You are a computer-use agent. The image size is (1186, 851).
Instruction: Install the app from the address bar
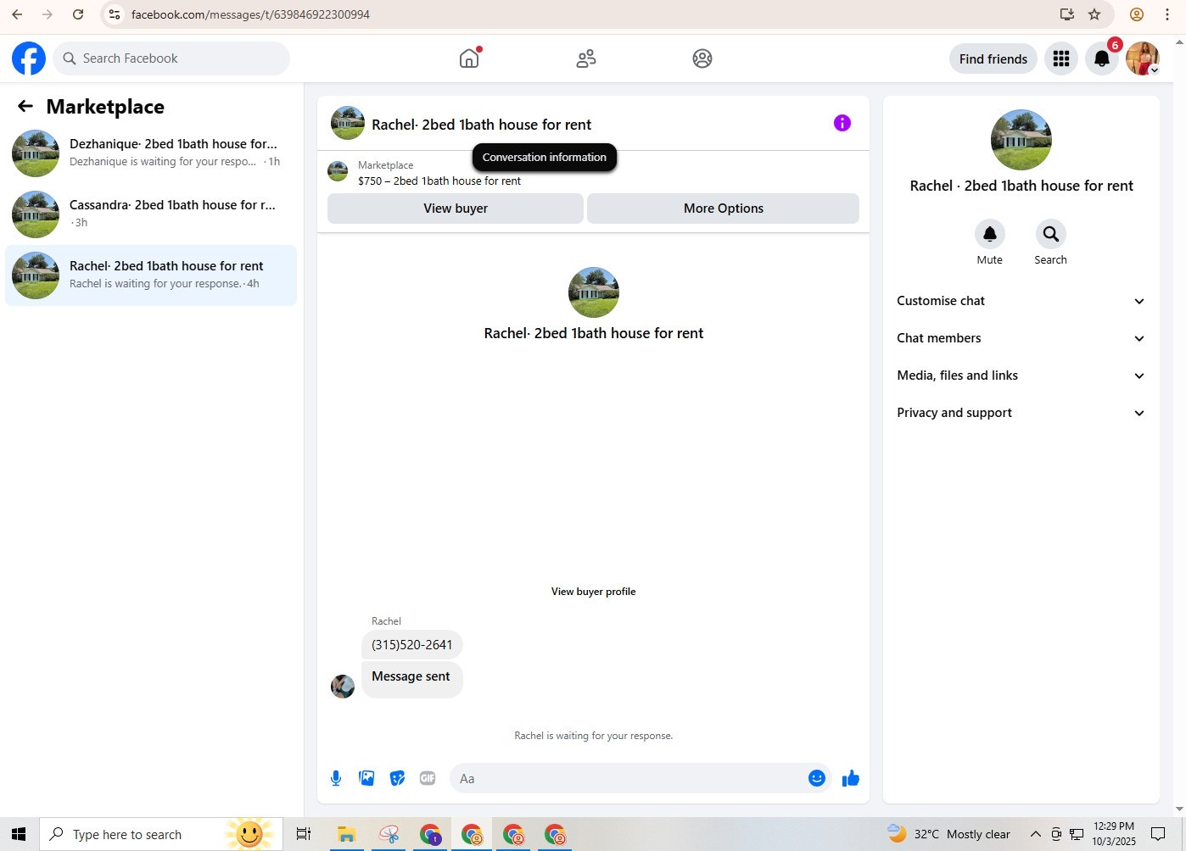(1067, 14)
